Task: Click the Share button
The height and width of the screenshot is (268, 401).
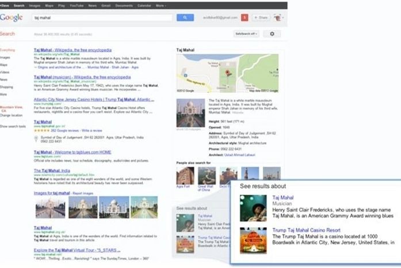Action: click(261, 17)
